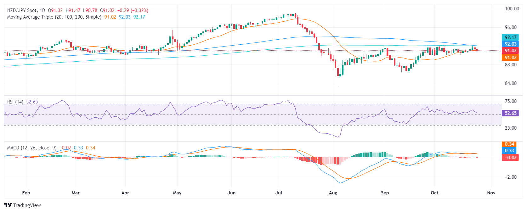Click the blue 0.33 MACD value tag
This screenshot has width=527, height=212.
click(x=509, y=151)
